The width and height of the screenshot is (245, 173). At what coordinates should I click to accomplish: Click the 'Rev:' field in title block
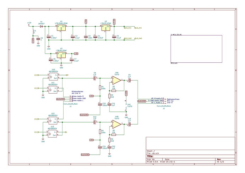tap(219, 160)
